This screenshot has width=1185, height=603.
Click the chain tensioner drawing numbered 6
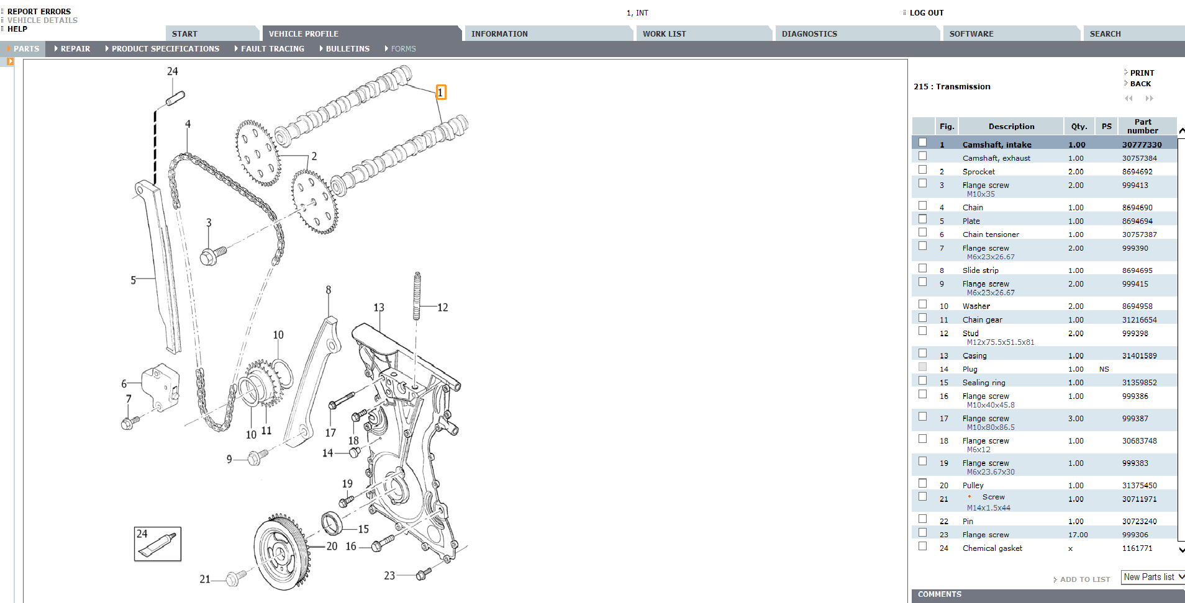(160, 386)
